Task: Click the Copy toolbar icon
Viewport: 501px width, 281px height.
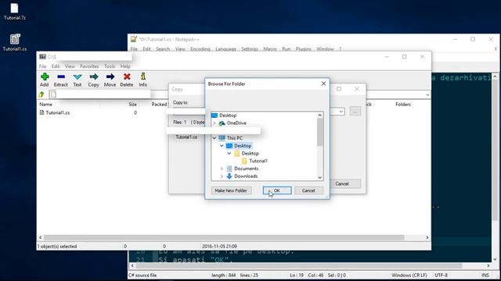Action: (x=94, y=80)
